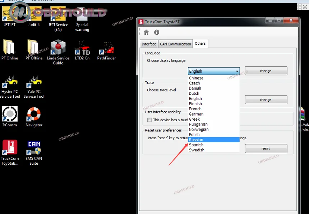Open the TeamViewer grid icon in the top corner
309x214 pixels.
click(299, 7)
